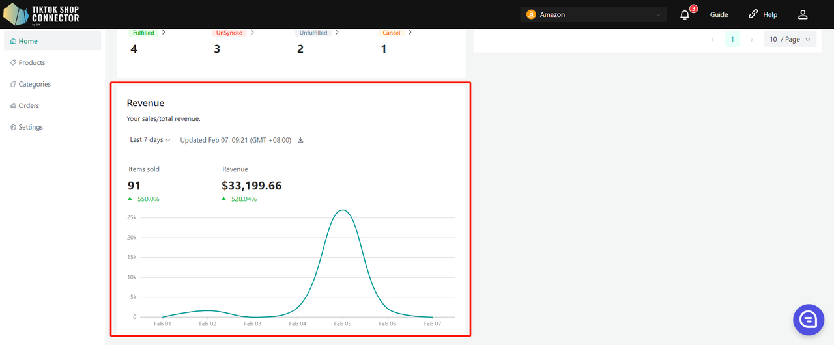Click the Help wrench icon
834x345 pixels.
pos(754,14)
